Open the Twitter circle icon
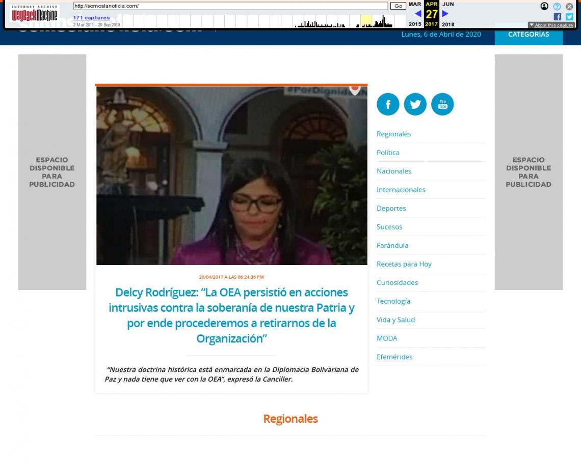Screen dimensions: 581x464 (x=415, y=104)
